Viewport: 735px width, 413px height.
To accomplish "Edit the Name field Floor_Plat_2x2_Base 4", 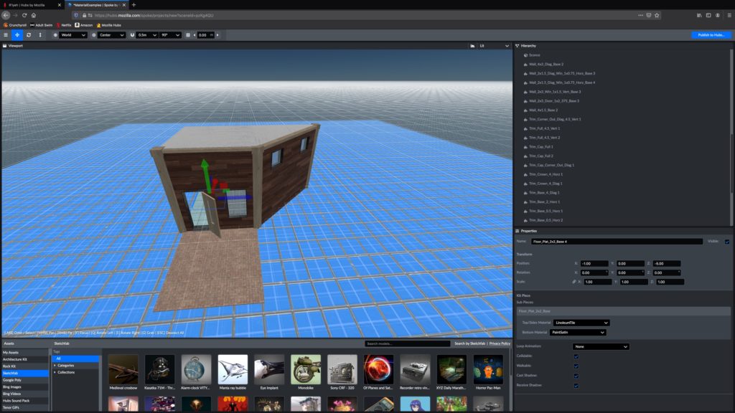I will pos(617,242).
